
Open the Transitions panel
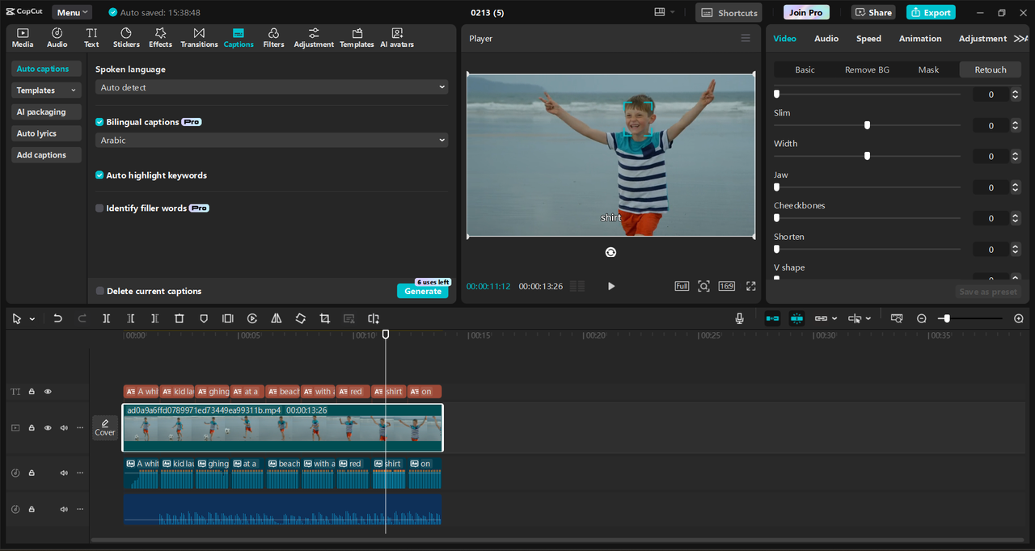(x=199, y=38)
